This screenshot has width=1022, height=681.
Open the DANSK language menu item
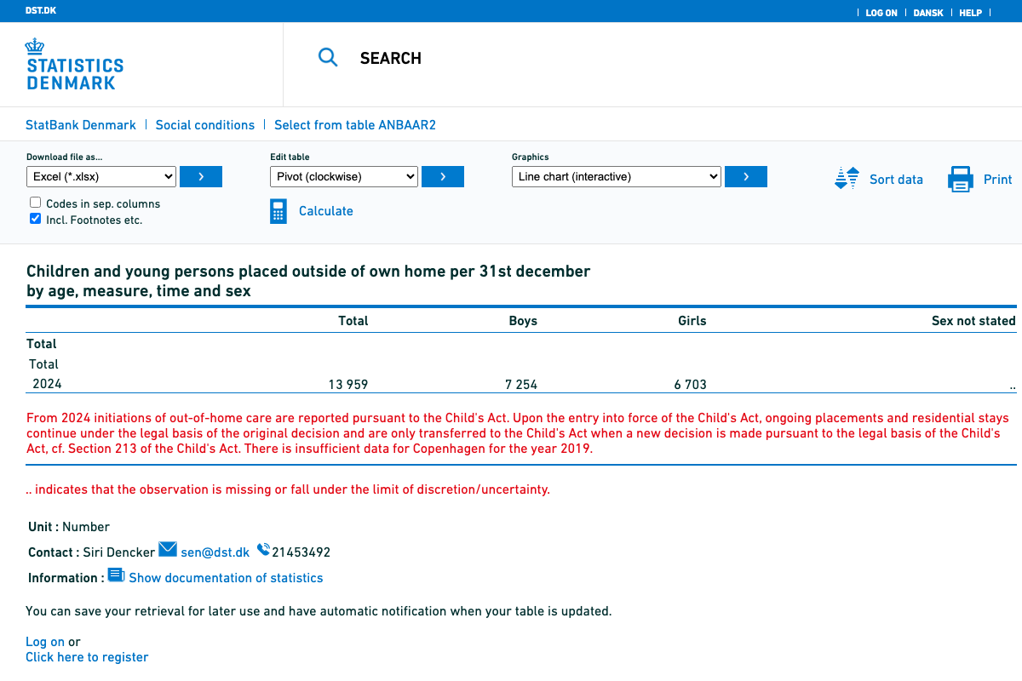(928, 13)
